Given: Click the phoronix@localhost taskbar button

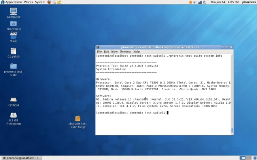Looking at the screenshot, I should point(22,158).
